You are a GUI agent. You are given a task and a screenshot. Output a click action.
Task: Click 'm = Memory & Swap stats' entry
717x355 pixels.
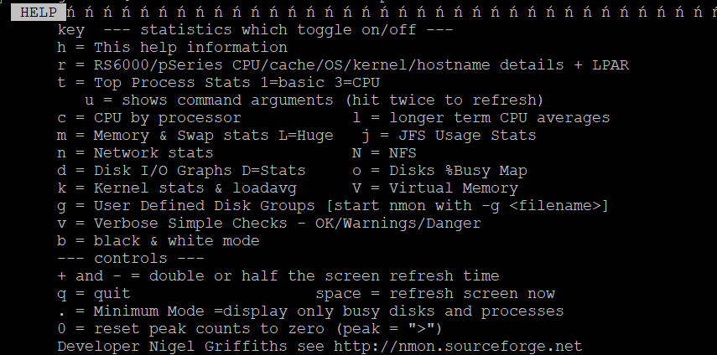pyautogui.click(x=195, y=136)
